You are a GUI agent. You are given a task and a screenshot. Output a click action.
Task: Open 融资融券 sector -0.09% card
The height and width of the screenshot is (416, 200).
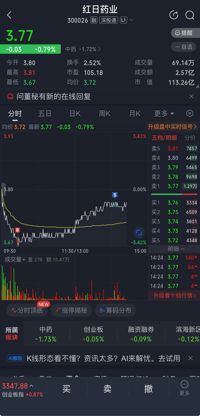(x=141, y=334)
